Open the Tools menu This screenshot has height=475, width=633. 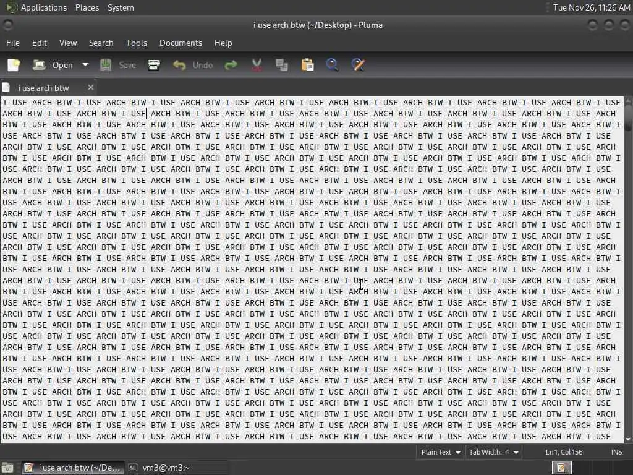(137, 43)
